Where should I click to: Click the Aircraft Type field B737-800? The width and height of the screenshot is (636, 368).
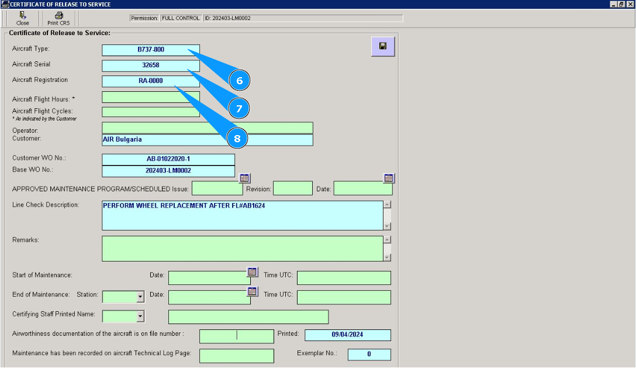(150, 50)
